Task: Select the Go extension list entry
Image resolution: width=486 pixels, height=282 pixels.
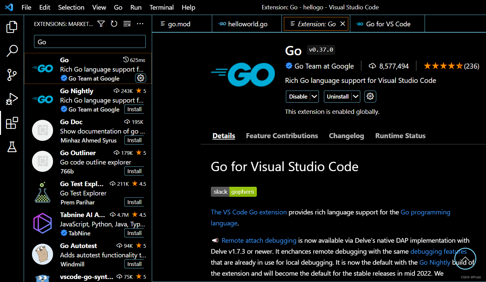Action: tap(88, 69)
